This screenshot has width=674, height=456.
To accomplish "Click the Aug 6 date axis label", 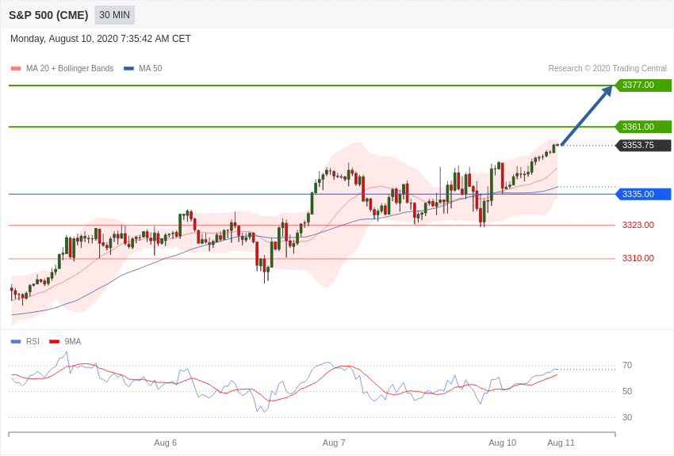I will [166, 443].
